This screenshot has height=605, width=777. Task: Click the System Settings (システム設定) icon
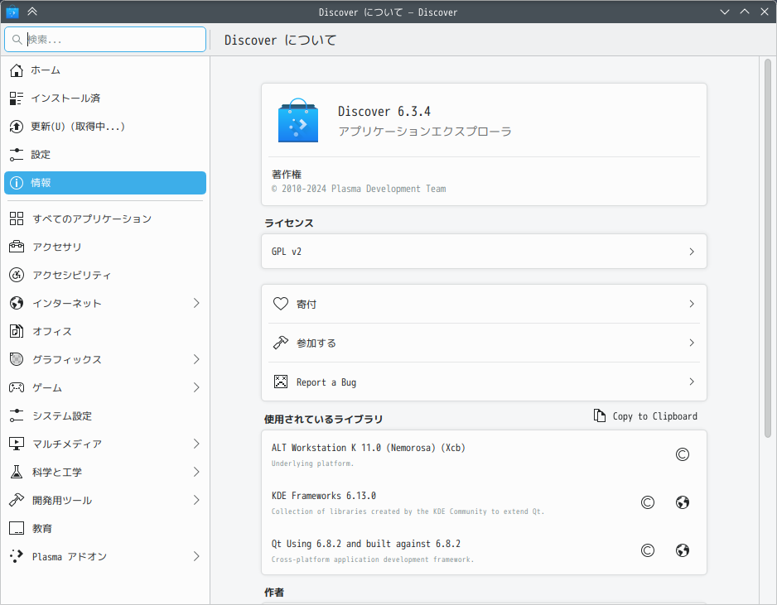[x=17, y=415]
